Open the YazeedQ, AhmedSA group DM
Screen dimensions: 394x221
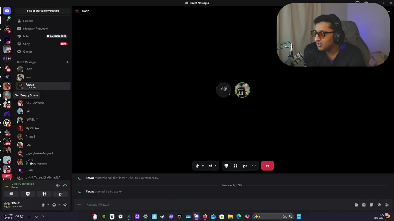pyautogui.click(x=43, y=178)
